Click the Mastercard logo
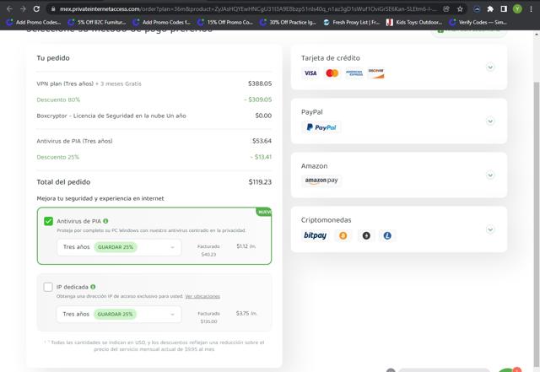Screen dimensions: 540x372 332,73
